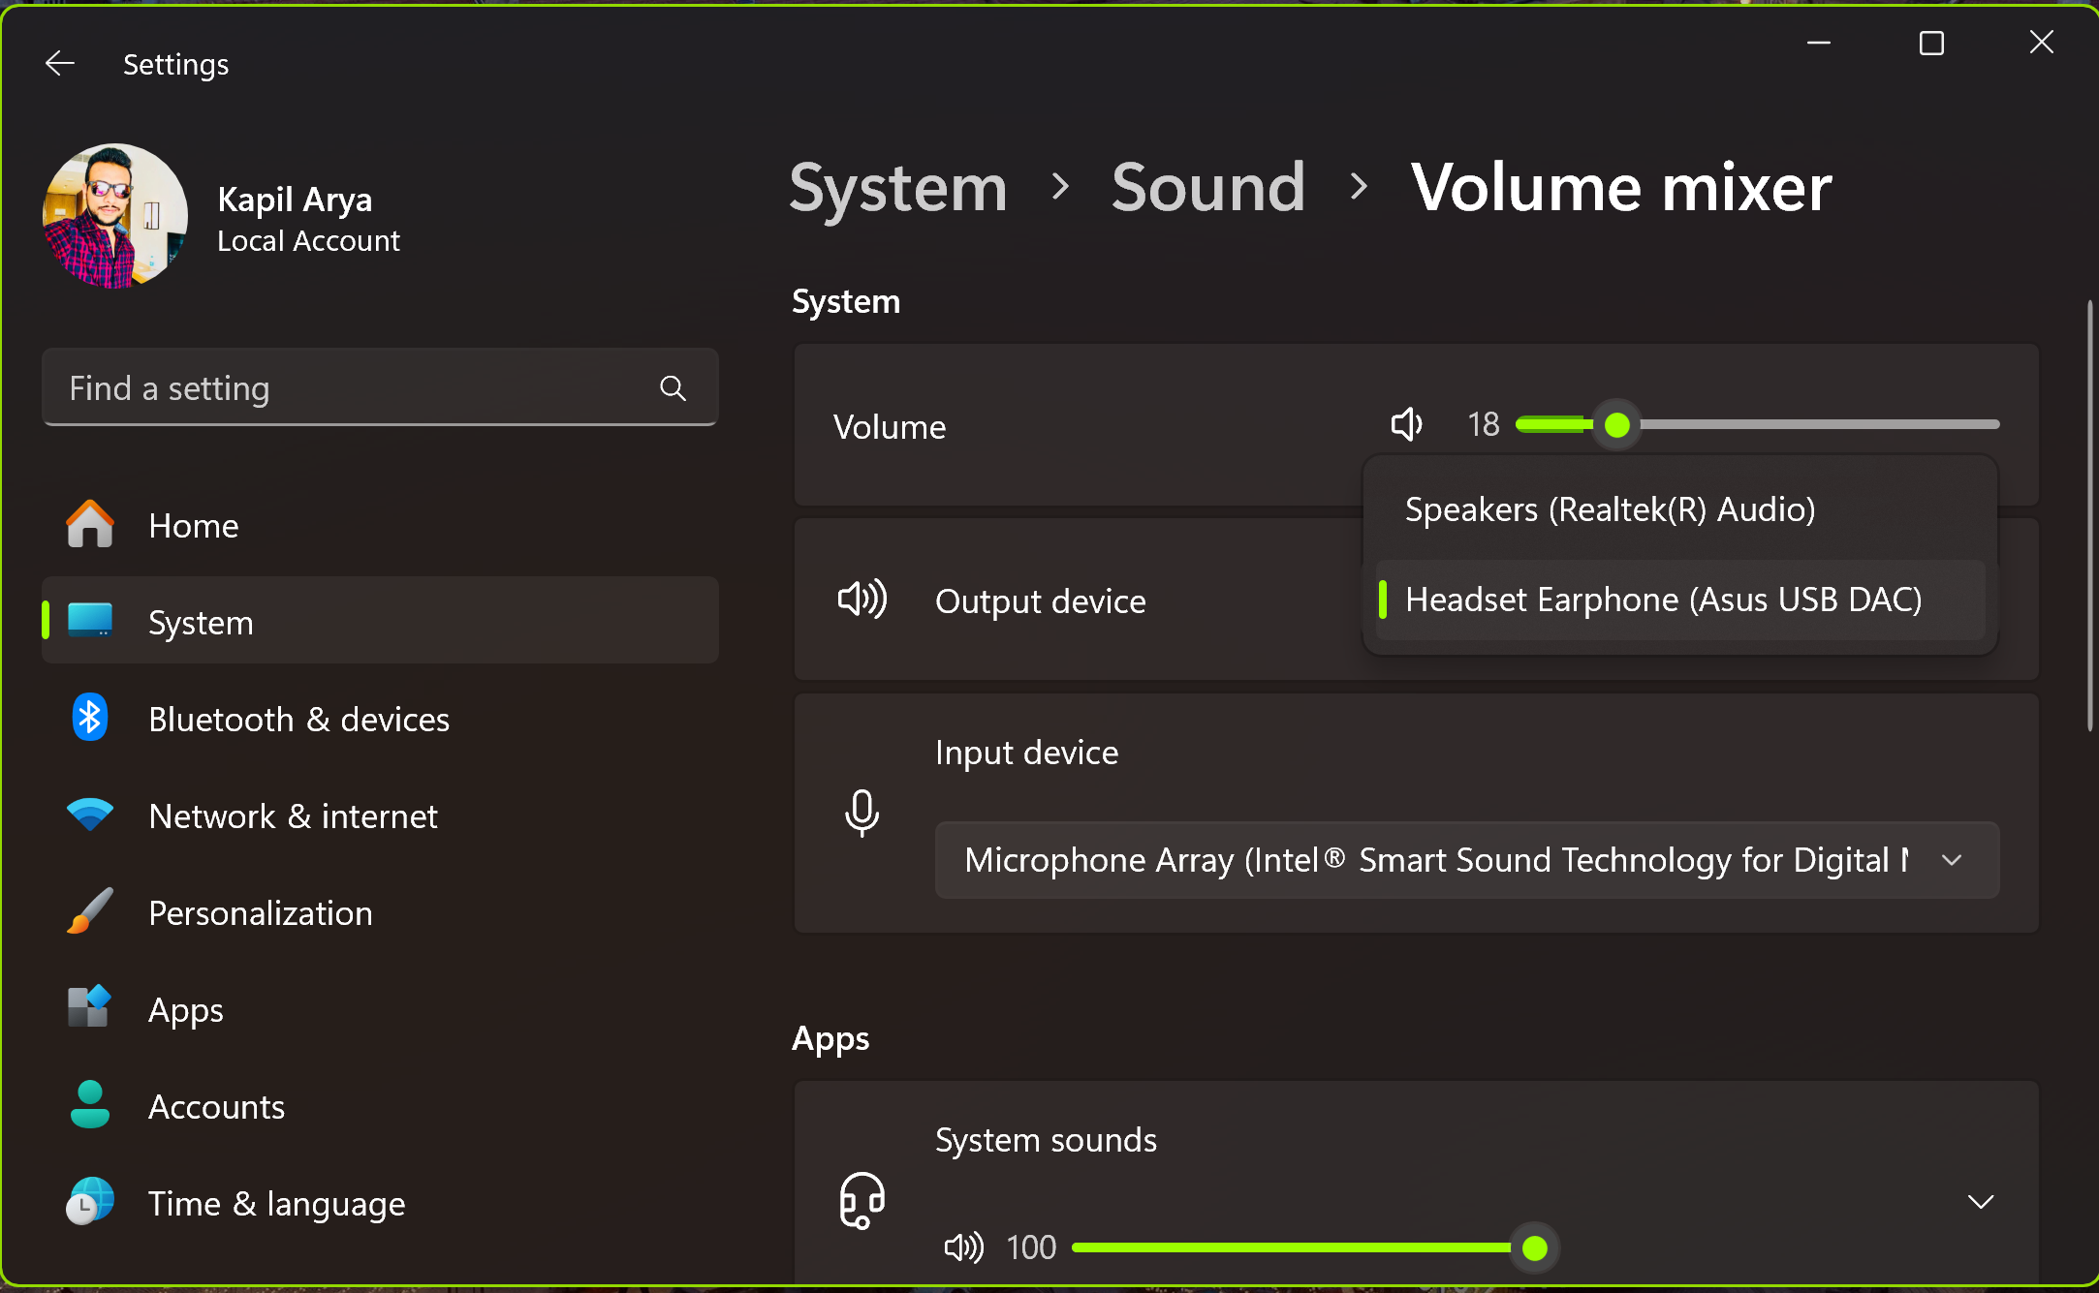
Task: Click the back arrow icon
Action: (60, 64)
